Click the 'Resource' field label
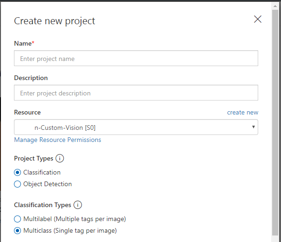Viewport: 281px width, 242px height. [27, 112]
